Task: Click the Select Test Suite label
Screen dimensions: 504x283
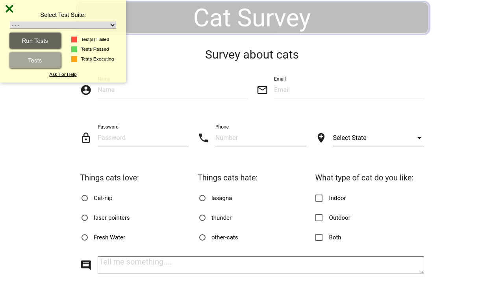Action: click(63, 15)
